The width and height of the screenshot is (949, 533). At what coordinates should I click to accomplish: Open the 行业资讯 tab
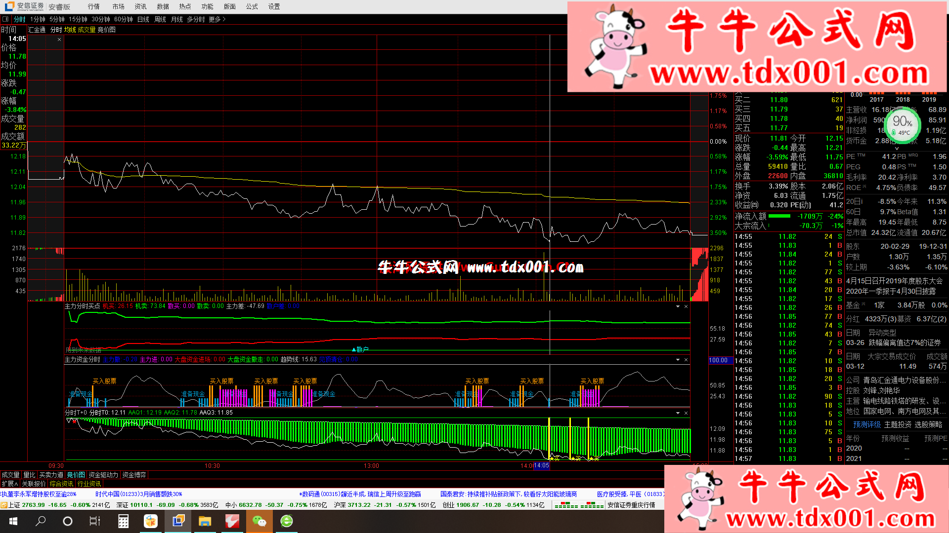point(89,484)
